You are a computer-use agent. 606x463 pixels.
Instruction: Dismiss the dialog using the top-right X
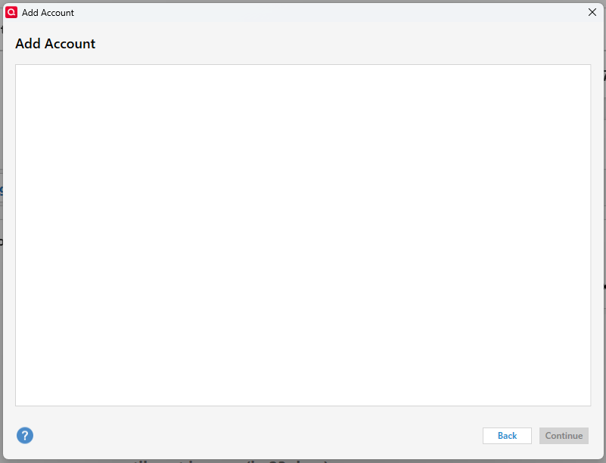(592, 12)
